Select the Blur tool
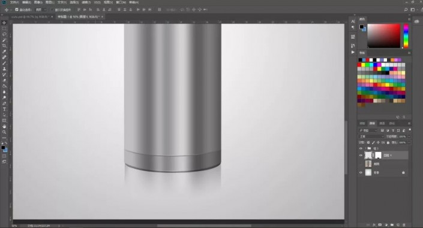The image size is (423, 228). pyautogui.click(x=4, y=92)
